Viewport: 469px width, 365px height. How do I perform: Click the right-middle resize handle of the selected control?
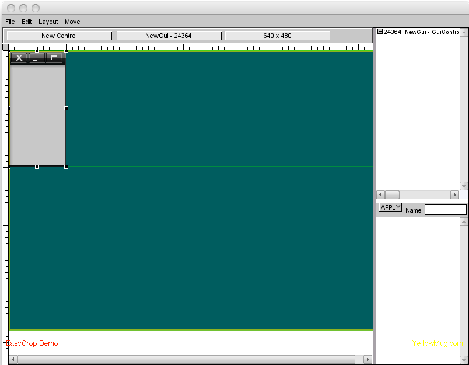pyautogui.click(x=66, y=108)
